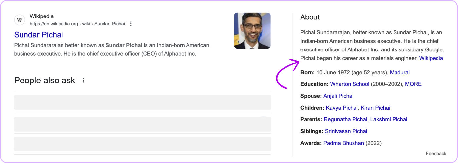Expand third People also ask row
This screenshot has width=458, height=163.
coord(142,144)
